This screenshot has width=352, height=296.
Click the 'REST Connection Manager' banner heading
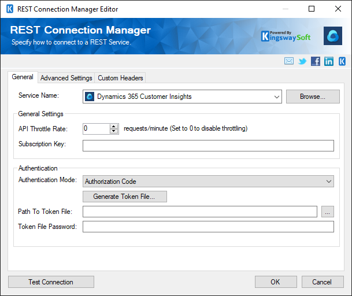80,30
